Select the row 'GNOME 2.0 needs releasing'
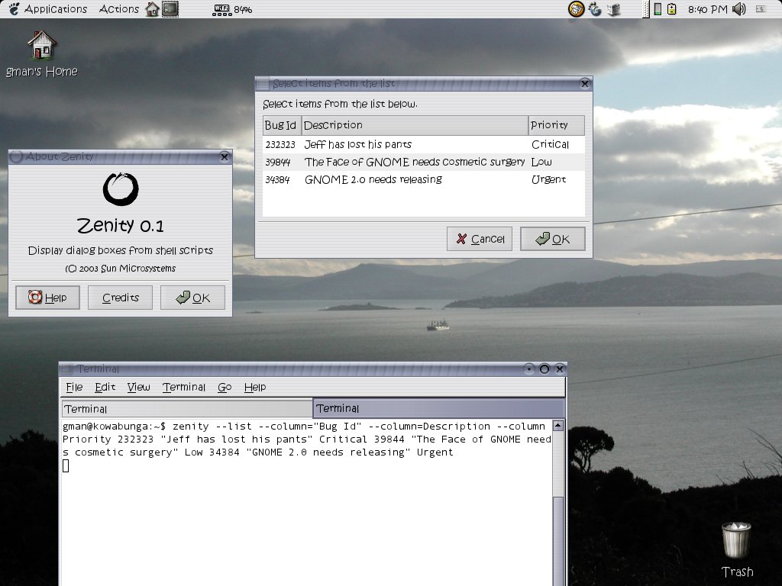This screenshot has height=586, width=782. 423,179
